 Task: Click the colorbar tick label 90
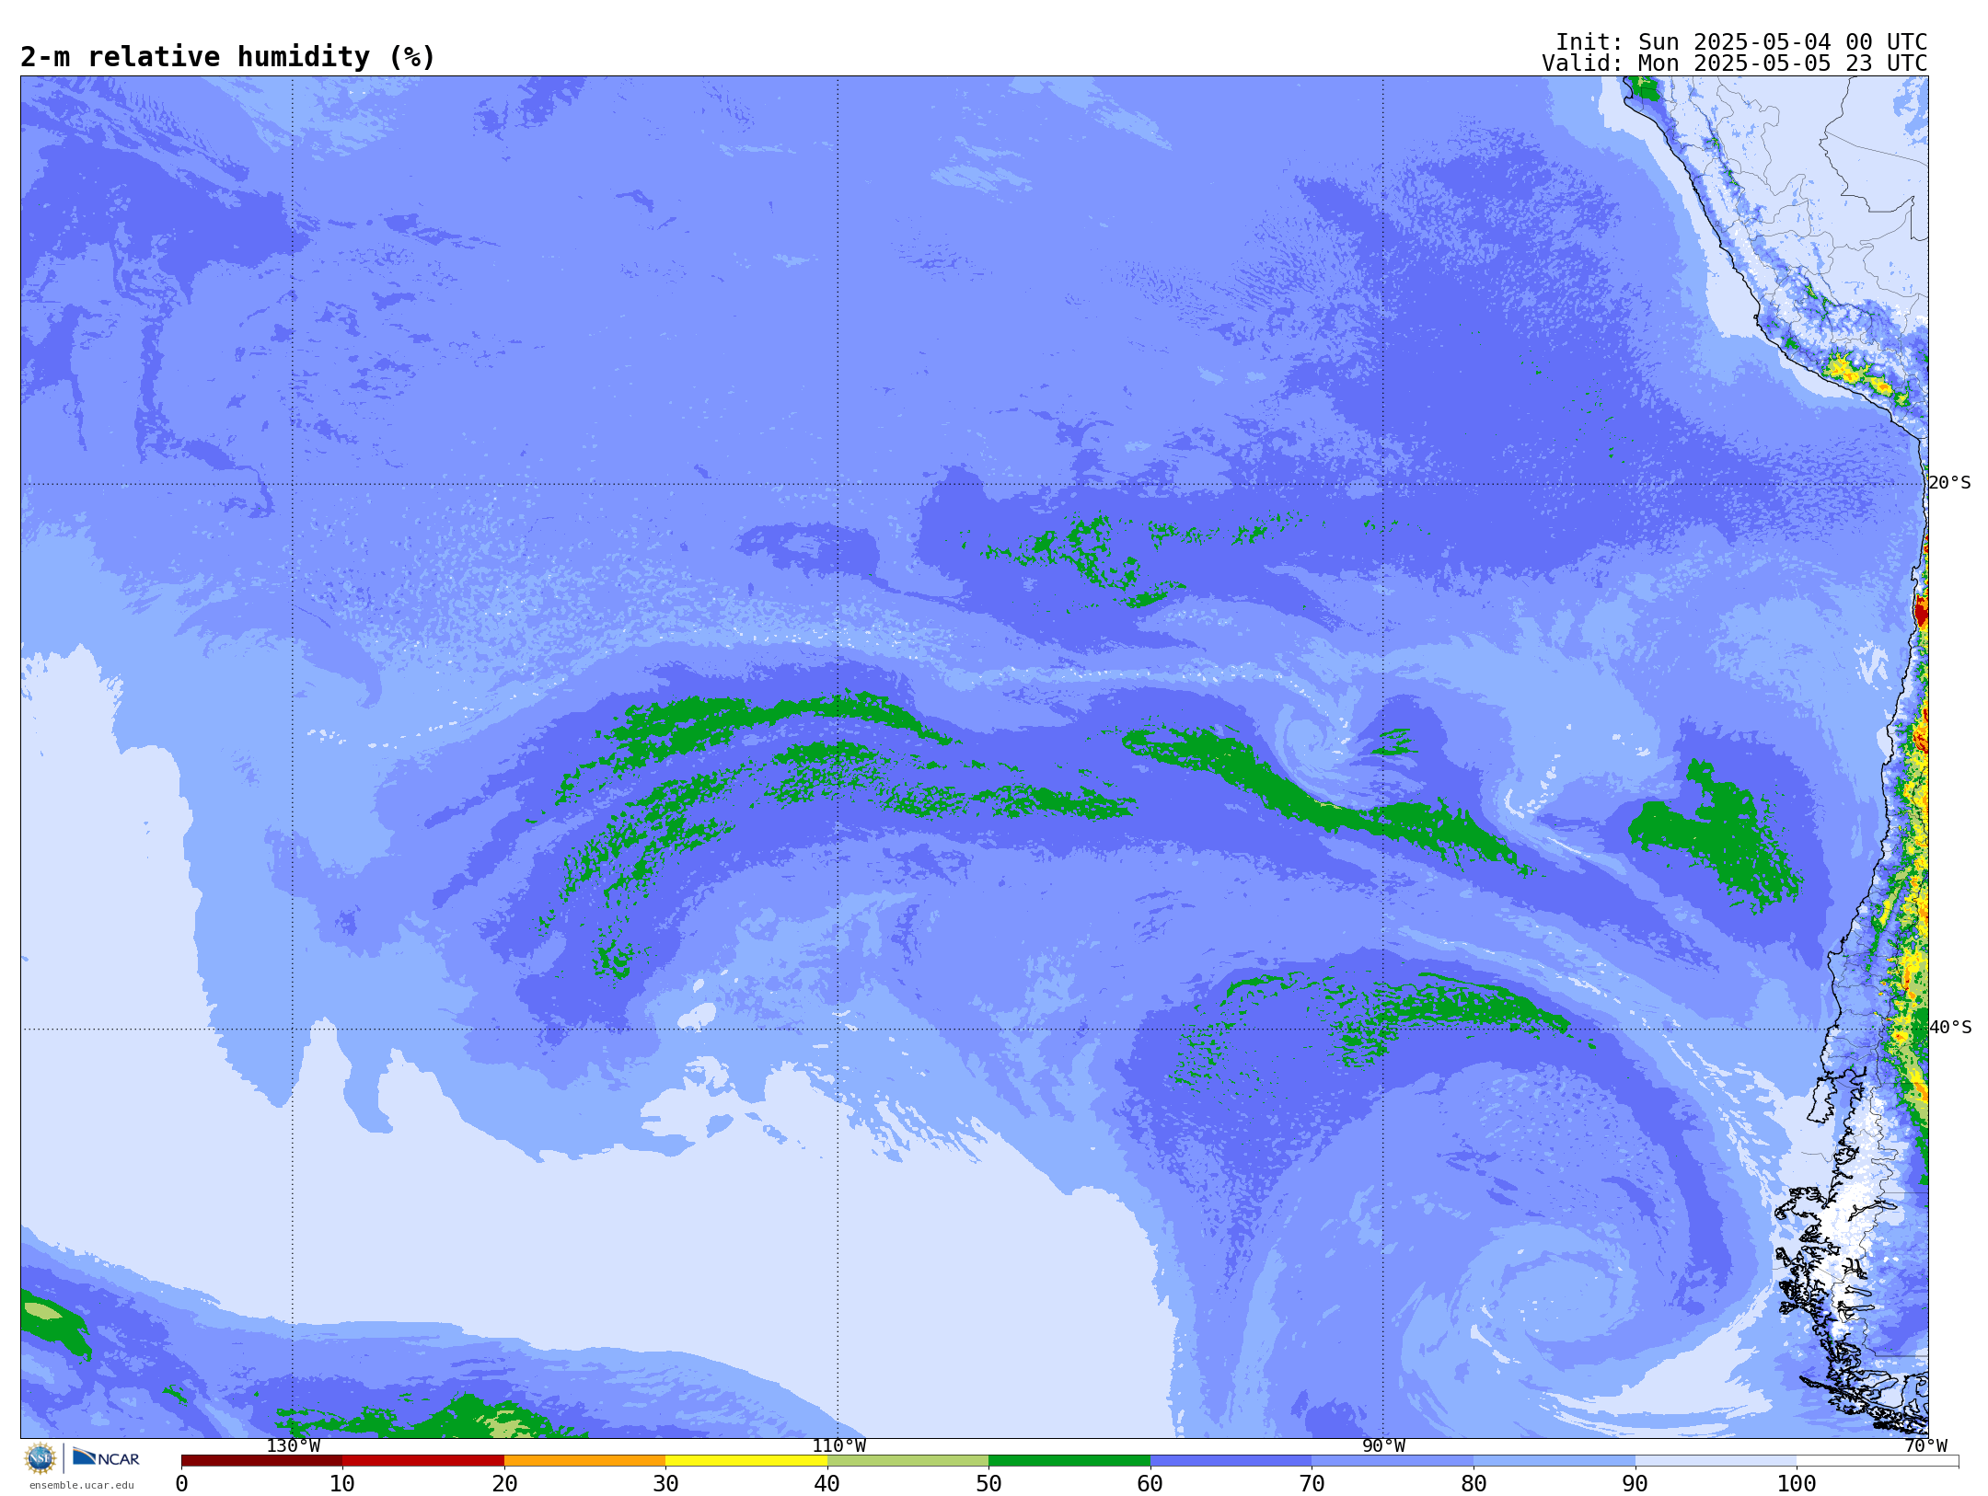click(1635, 1484)
